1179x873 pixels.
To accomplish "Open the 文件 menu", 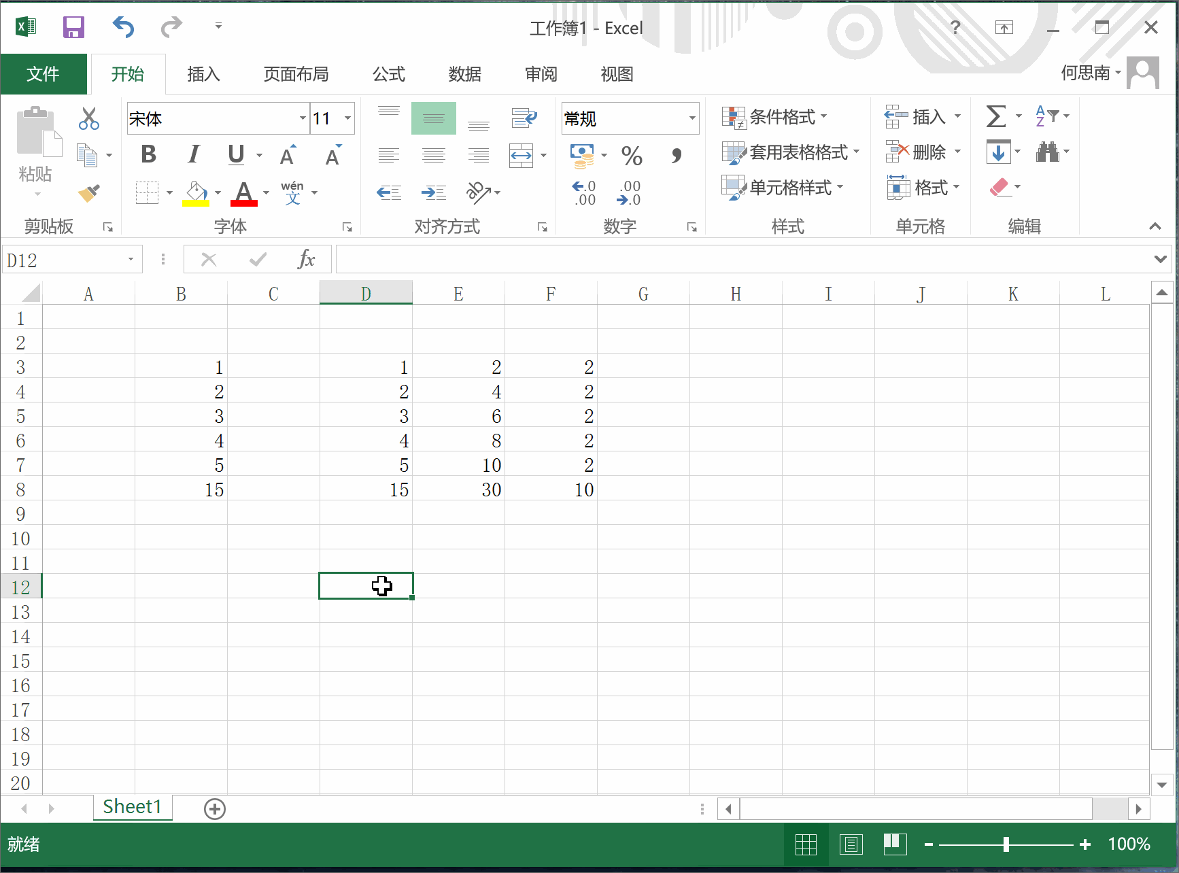I will (x=43, y=74).
